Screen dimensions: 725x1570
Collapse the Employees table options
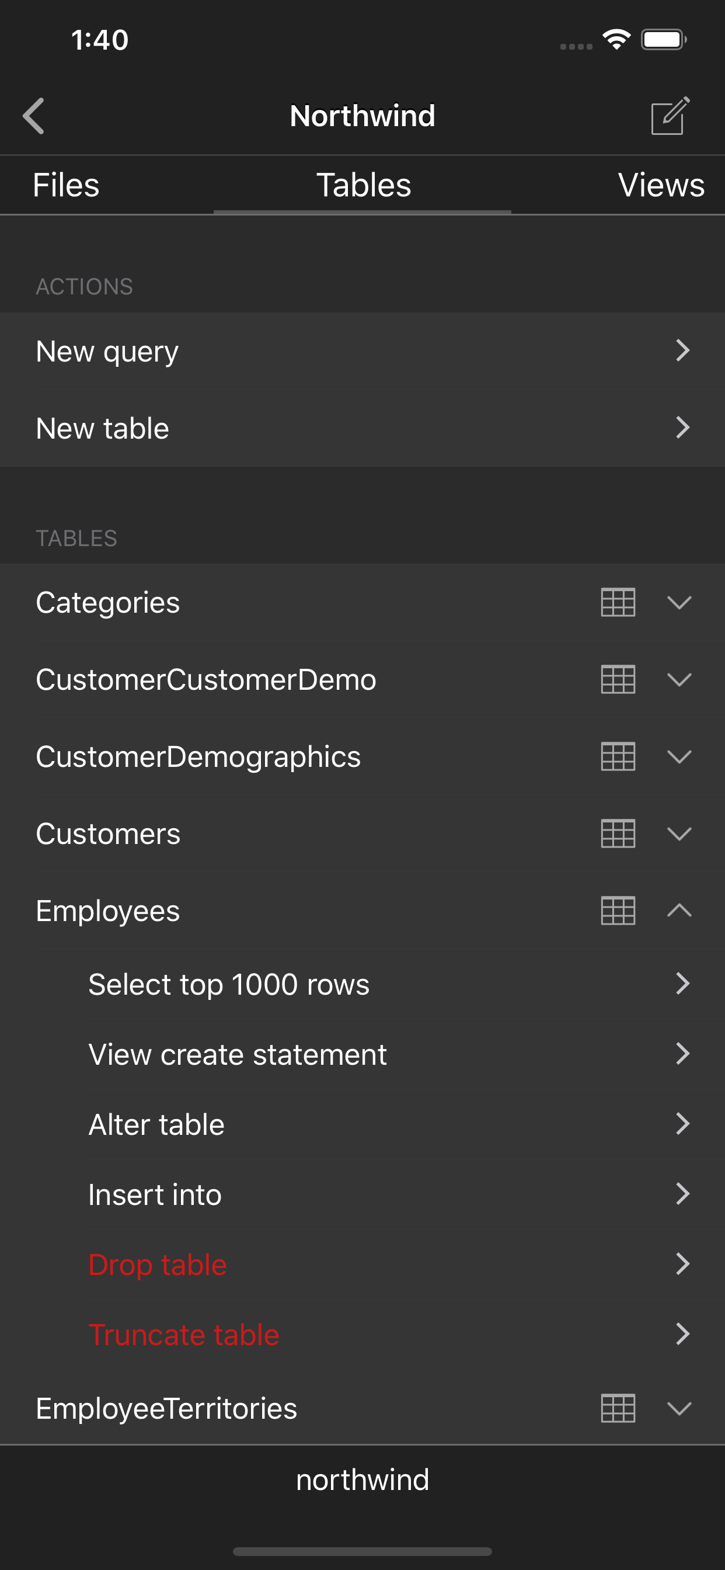[679, 911]
